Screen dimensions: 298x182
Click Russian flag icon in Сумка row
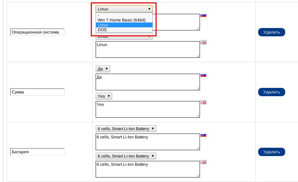(203, 75)
